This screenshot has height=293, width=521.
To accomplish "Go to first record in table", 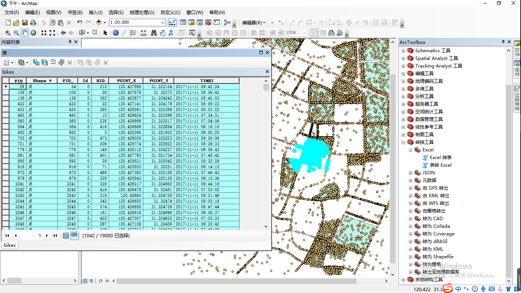I will pyautogui.click(x=7, y=236).
